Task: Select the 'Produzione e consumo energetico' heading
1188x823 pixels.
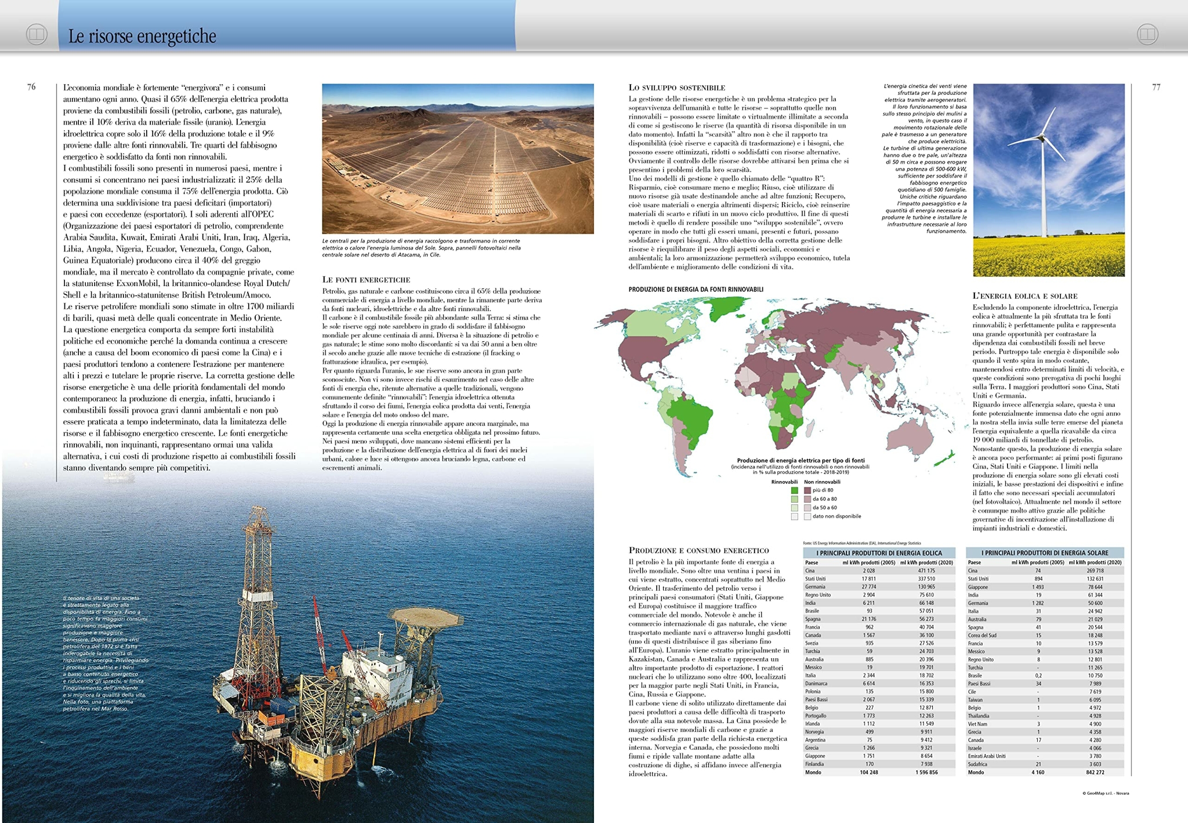Action: pos(699,550)
